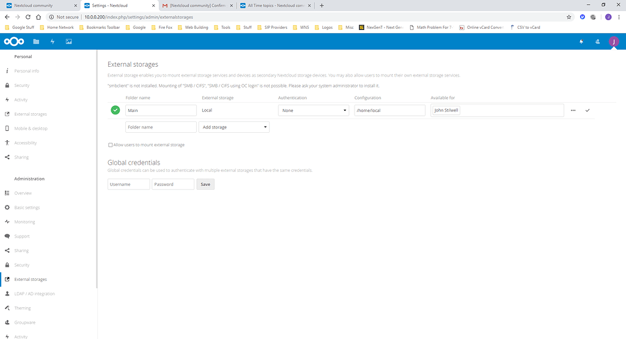Screen dimensions: 626x339
Task: Click the Chrome profile avatar icon
Action: [608, 17]
